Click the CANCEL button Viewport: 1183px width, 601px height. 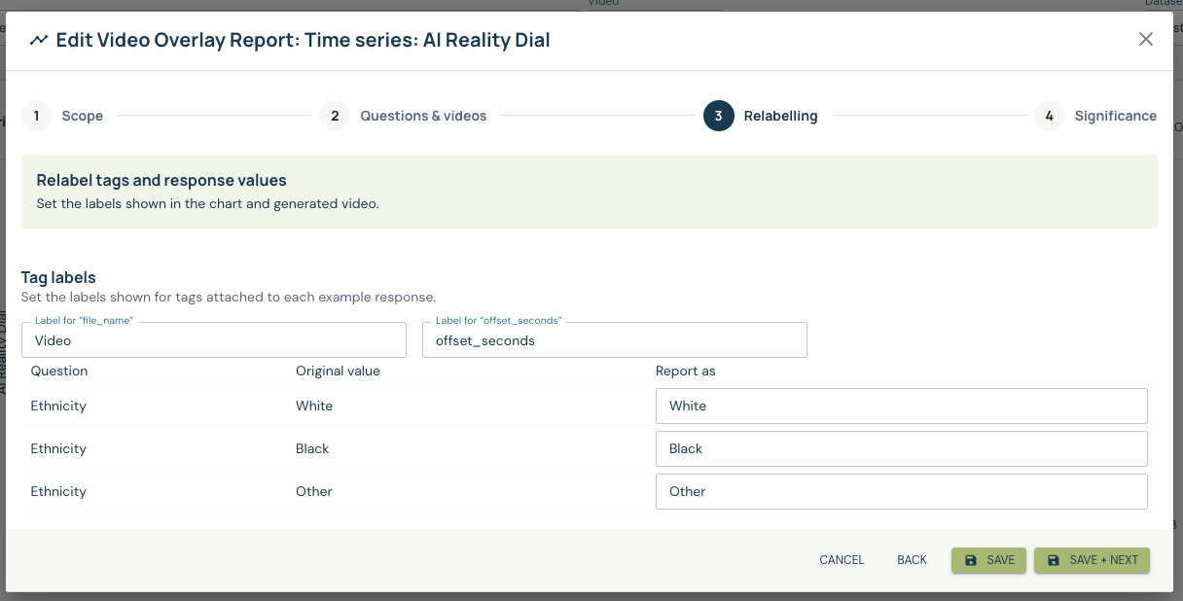[842, 560]
